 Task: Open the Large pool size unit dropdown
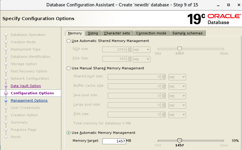(x=177, y=105)
